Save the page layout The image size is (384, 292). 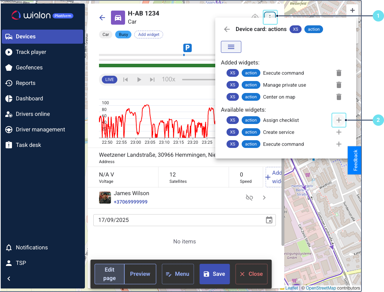click(214, 274)
